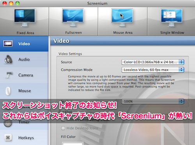Click the Mouse sidebar icon
The width and height of the screenshot is (195, 145).
[8, 91]
